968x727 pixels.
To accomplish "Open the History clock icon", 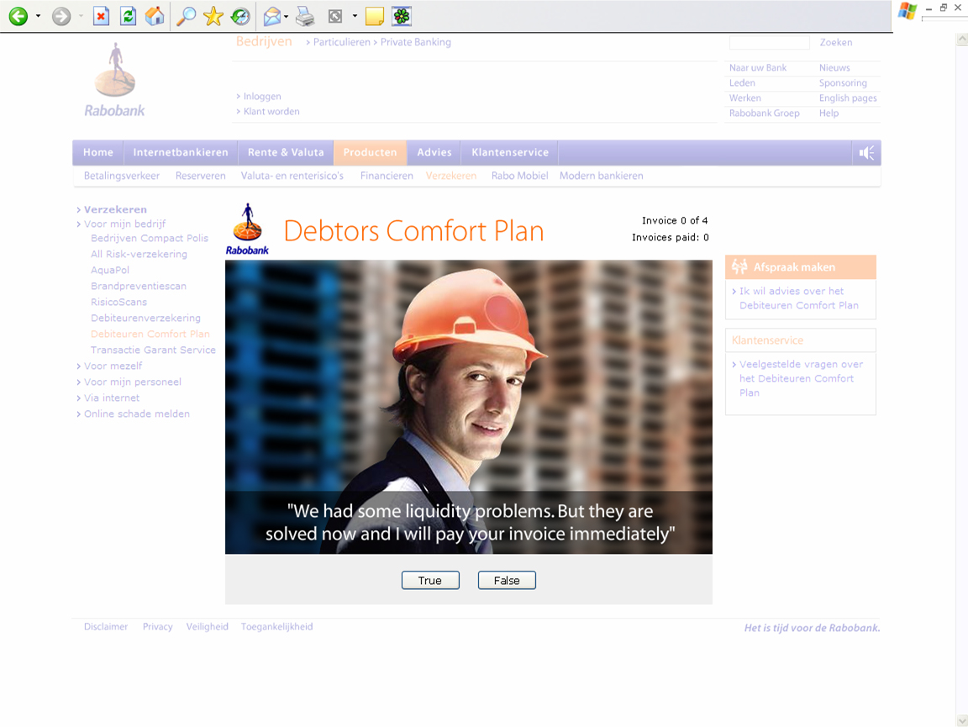I will pos(240,16).
